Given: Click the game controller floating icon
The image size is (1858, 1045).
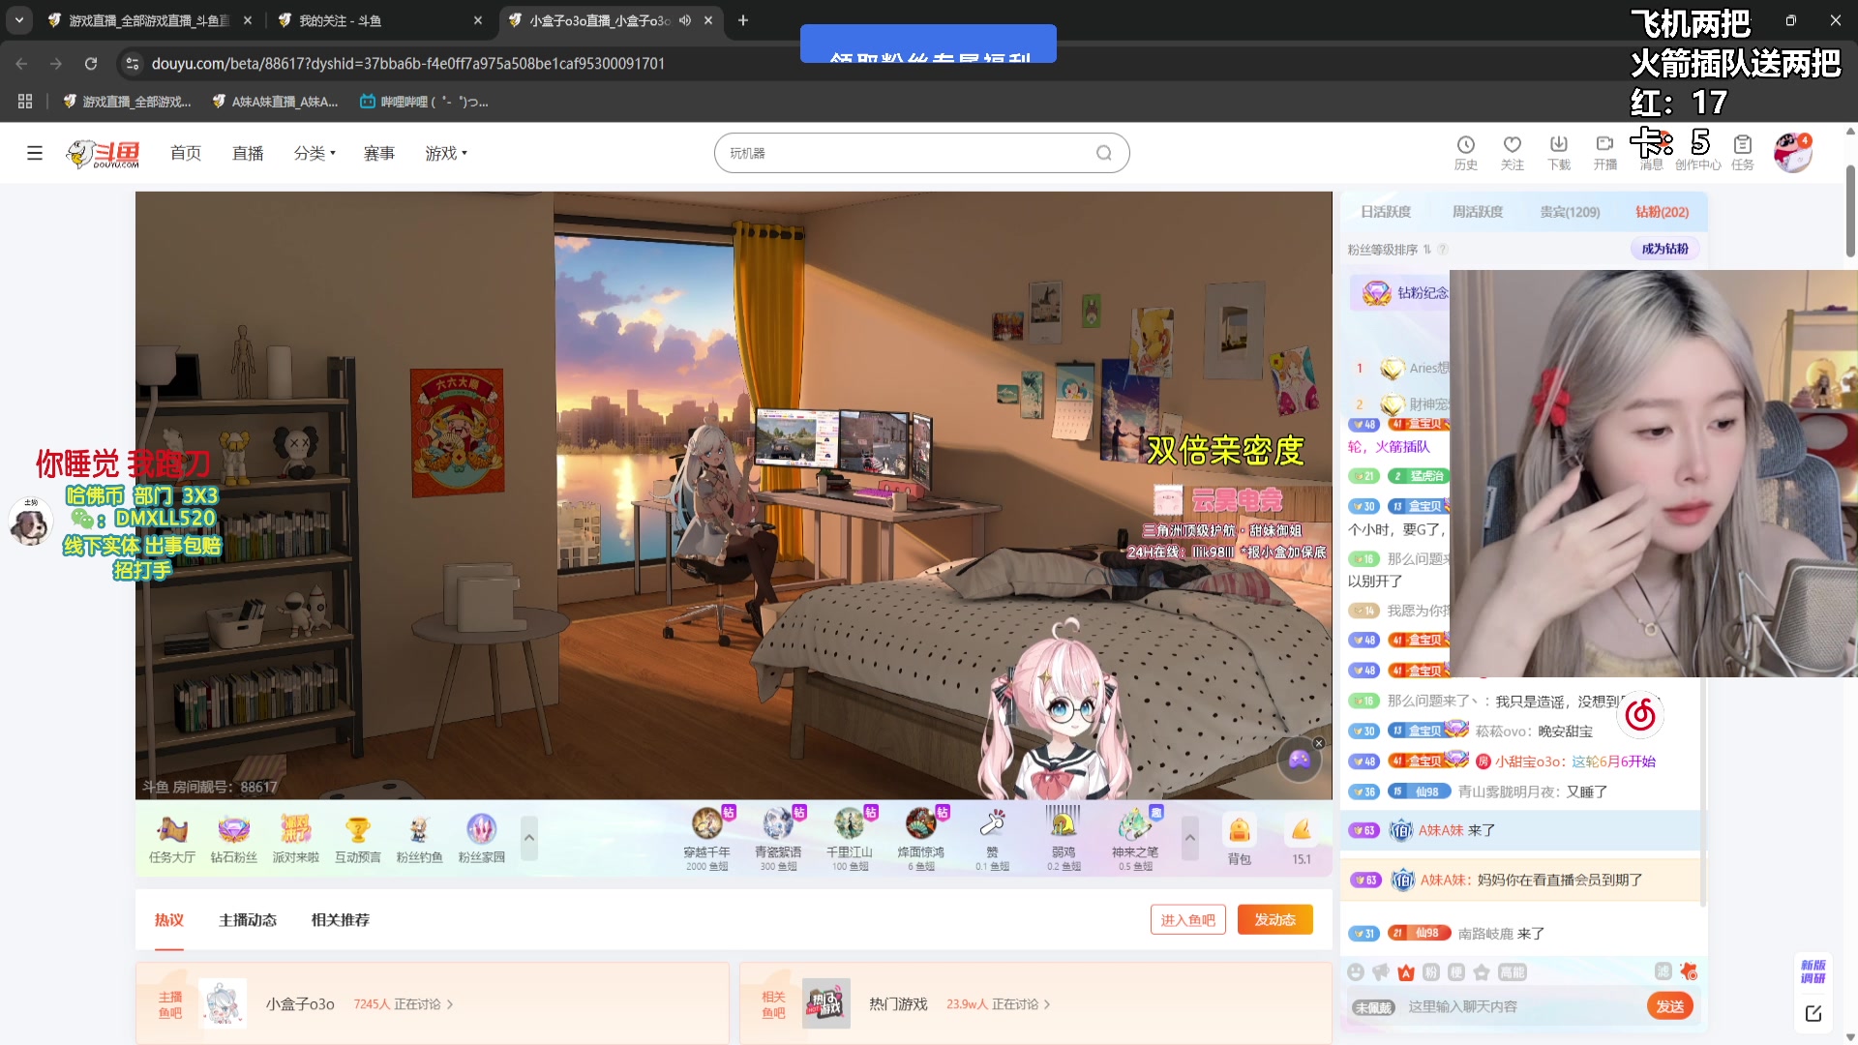Looking at the screenshot, I should click(1300, 760).
